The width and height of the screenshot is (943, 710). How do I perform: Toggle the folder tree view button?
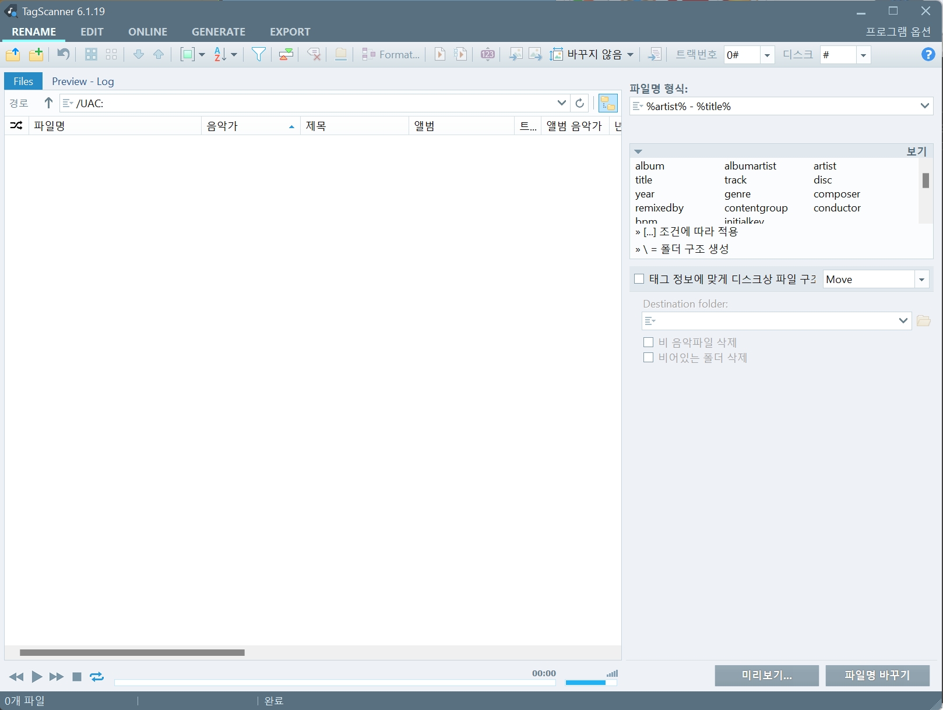(608, 103)
